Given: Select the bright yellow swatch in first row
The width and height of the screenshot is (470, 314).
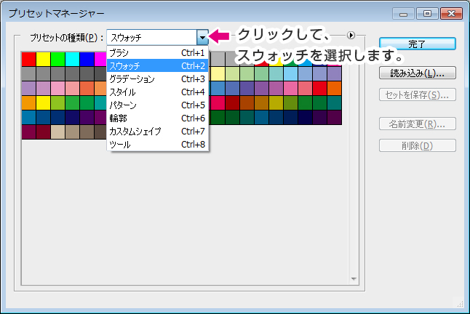Looking at the screenshot, I should pyautogui.click(x=43, y=59).
